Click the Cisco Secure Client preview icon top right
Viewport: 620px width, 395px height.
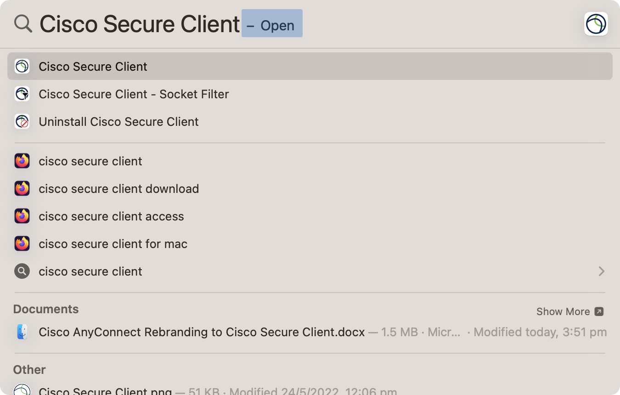click(596, 23)
